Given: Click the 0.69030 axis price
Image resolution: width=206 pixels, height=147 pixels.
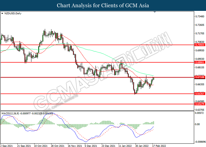Looking at the screenshot, I should (200, 59).
